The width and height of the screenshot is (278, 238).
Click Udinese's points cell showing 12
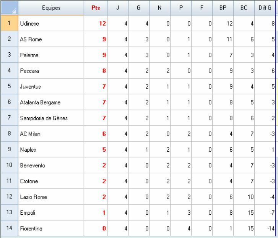point(96,24)
